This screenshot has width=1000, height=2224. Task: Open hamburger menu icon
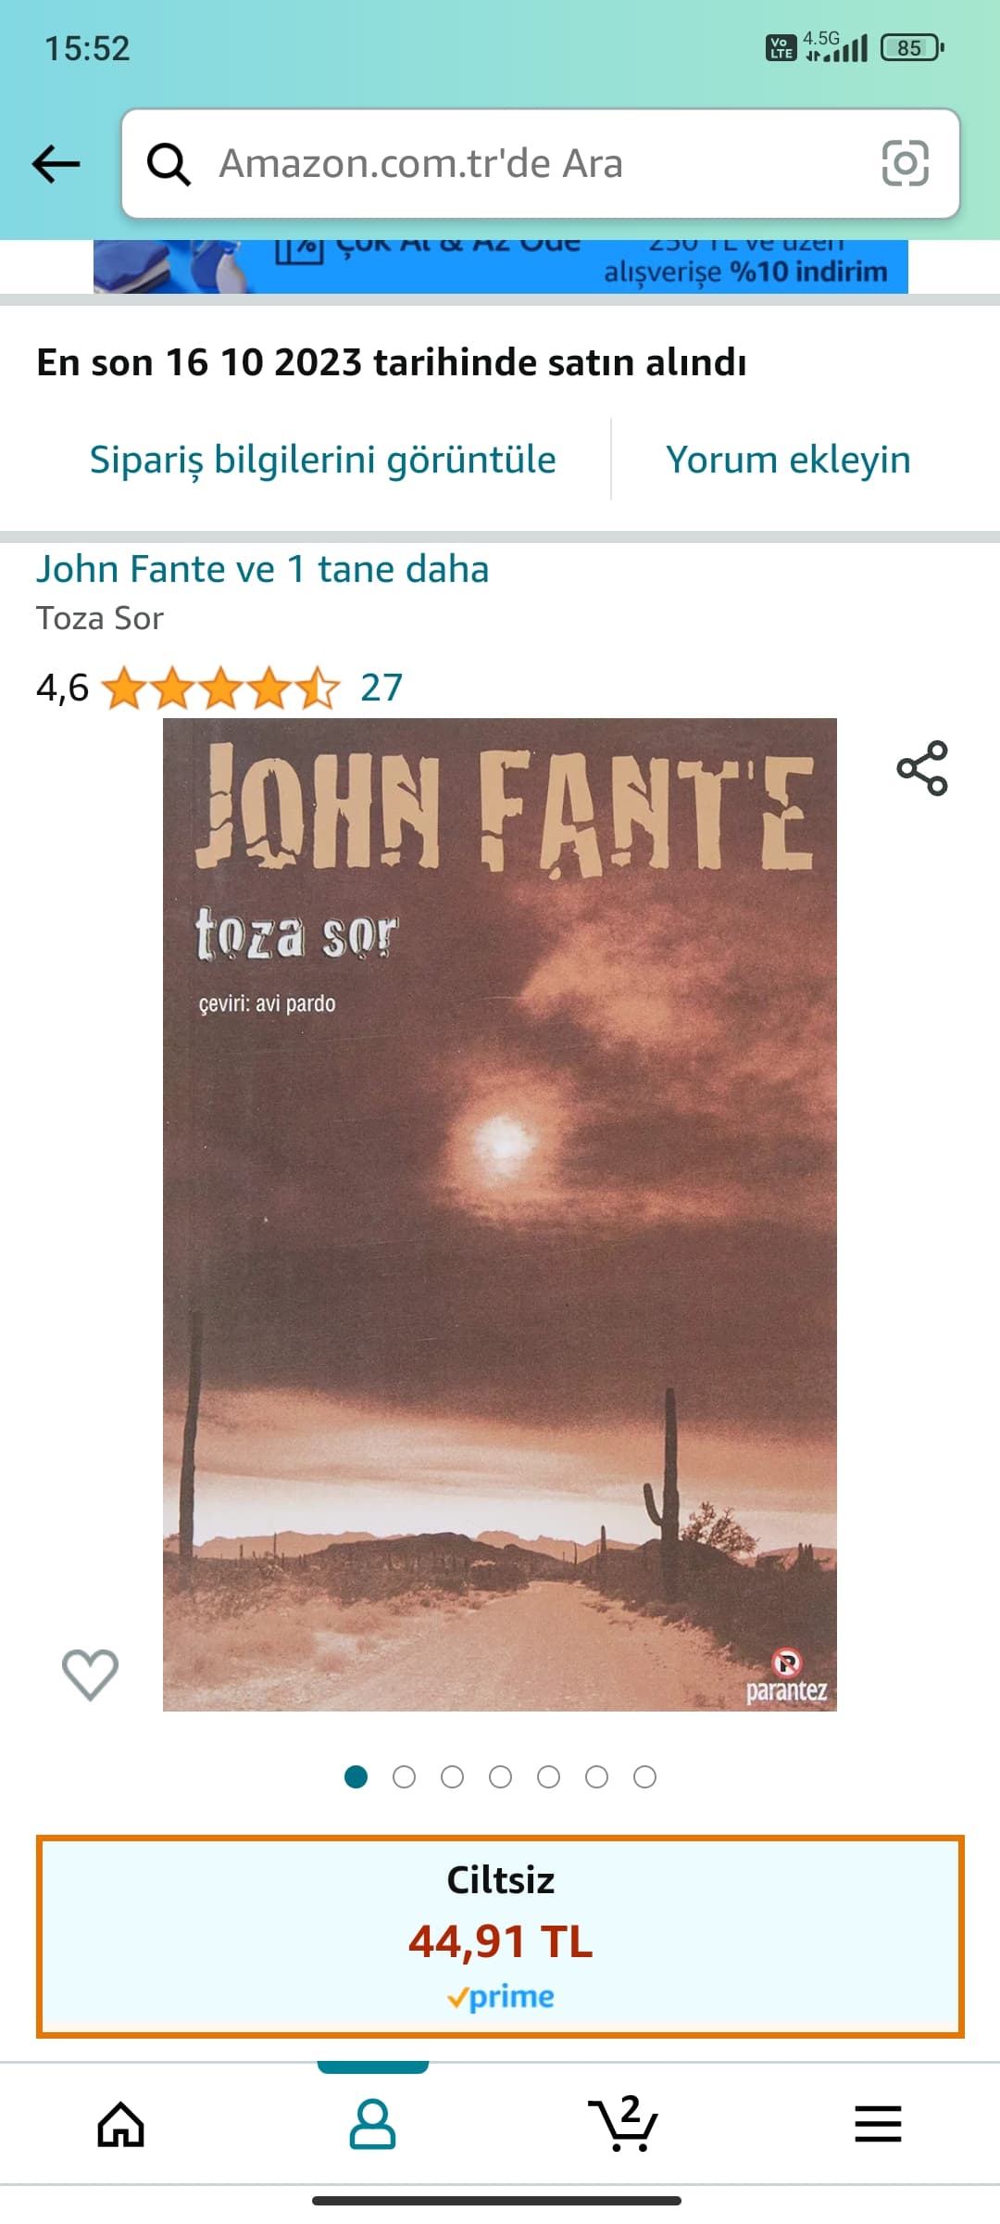coord(878,2123)
